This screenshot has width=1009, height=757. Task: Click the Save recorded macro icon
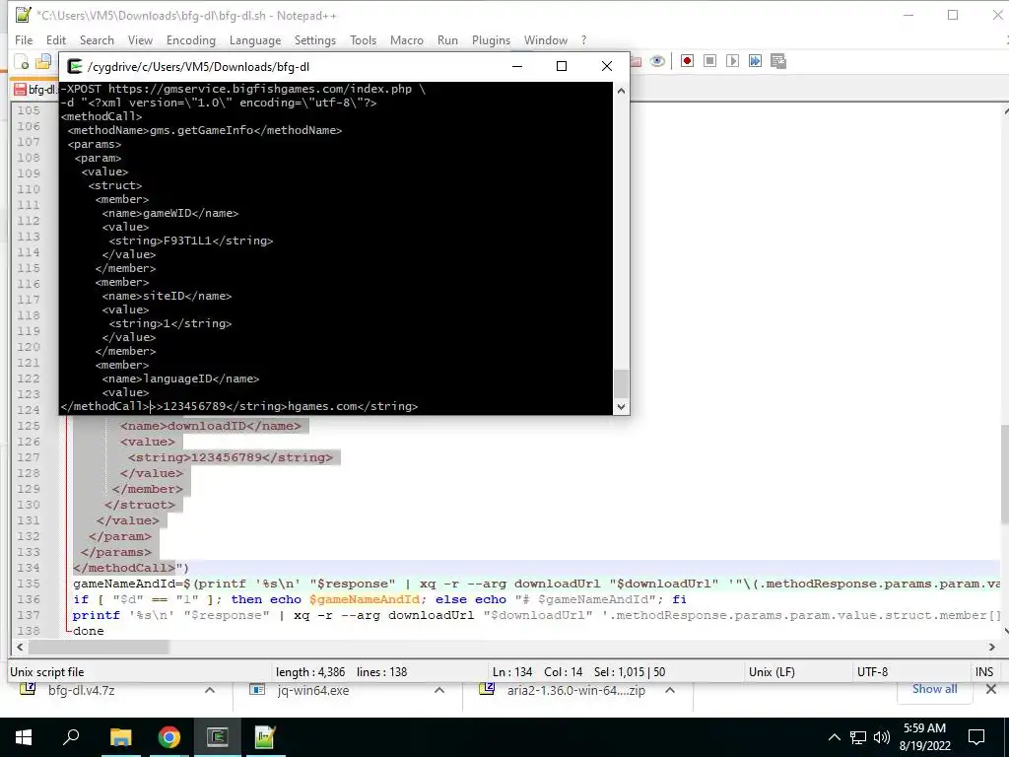click(x=778, y=61)
